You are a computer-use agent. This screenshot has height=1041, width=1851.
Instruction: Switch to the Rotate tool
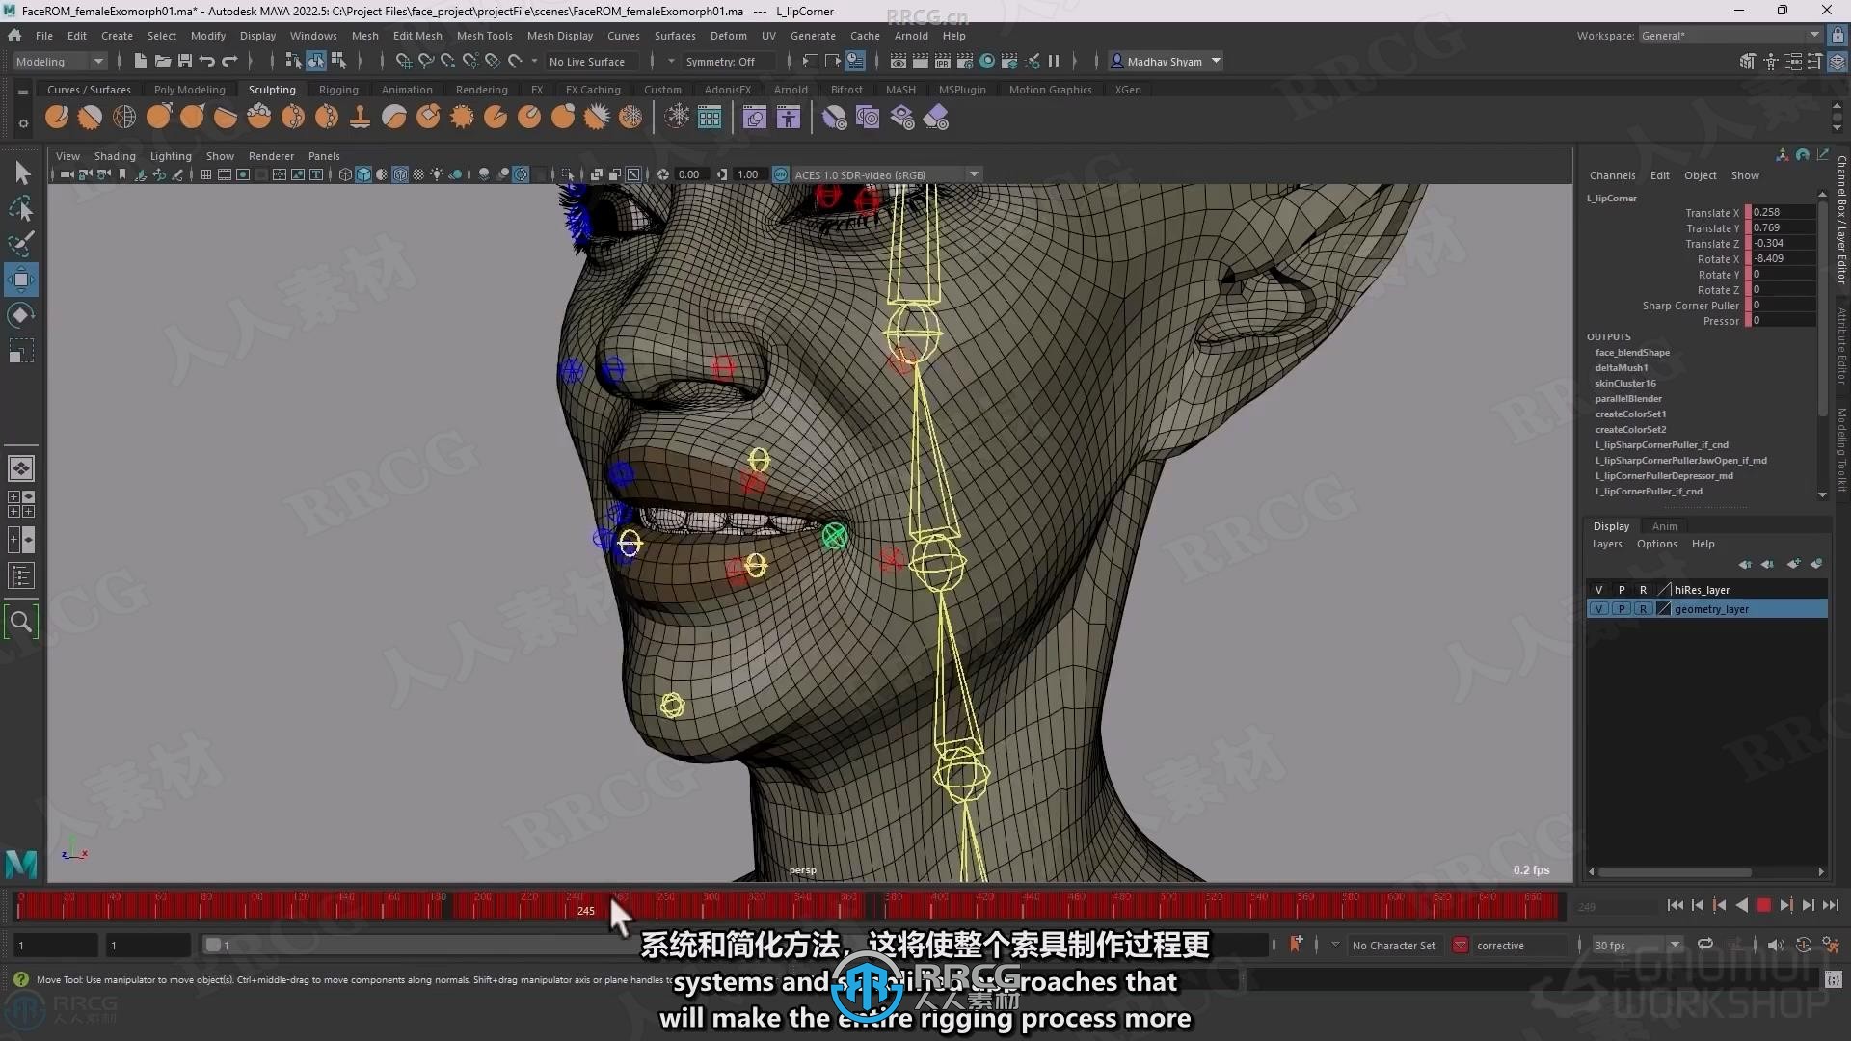[21, 315]
